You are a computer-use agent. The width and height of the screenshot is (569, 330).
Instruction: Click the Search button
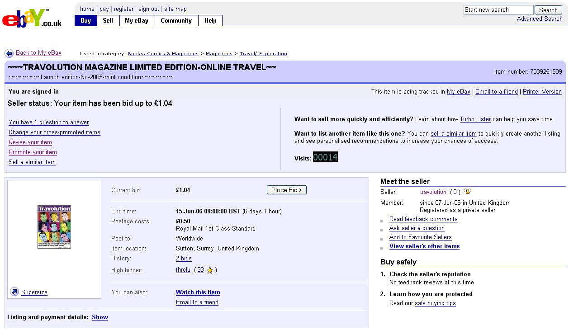pos(548,10)
